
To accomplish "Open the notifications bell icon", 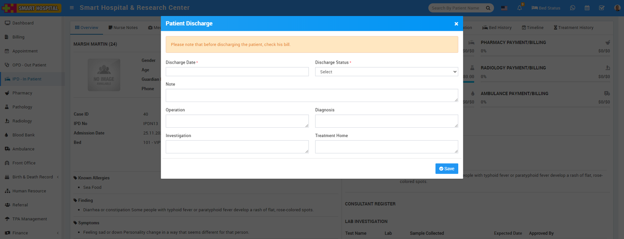I will click(519, 8).
